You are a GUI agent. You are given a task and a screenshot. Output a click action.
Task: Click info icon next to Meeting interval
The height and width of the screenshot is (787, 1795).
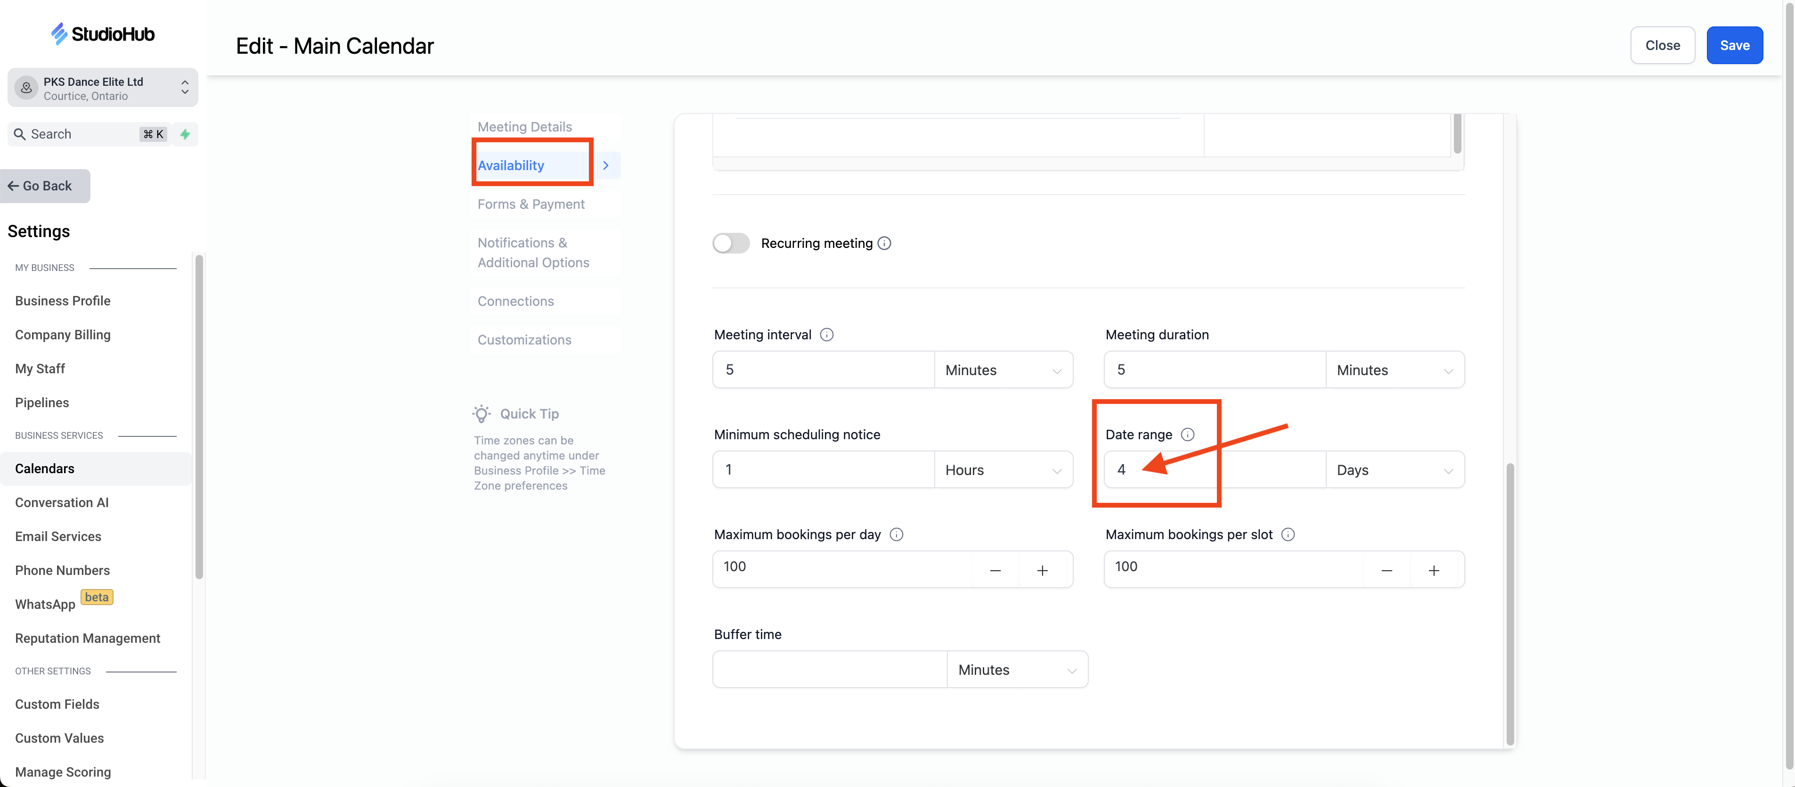click(826, 335)
